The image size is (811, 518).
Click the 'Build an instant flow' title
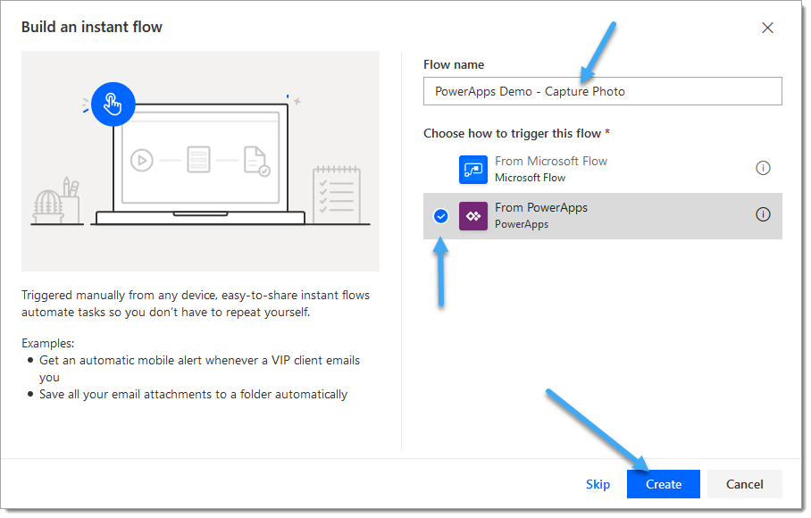click(91, 27)
